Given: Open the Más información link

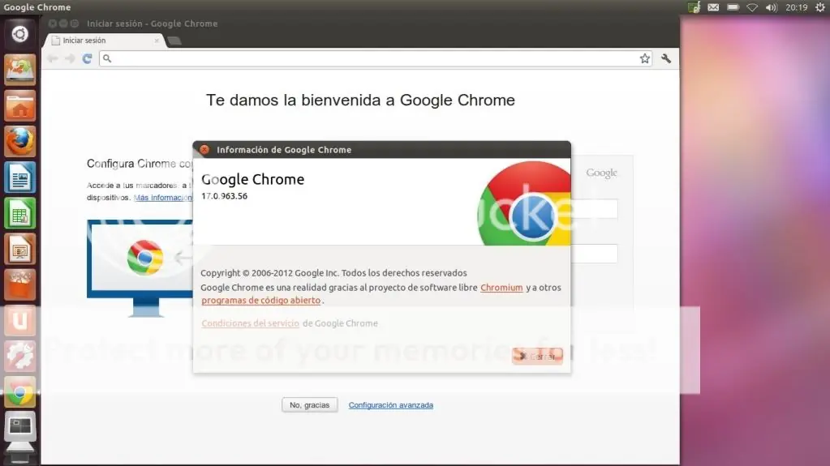Looking at the screenshot, I should tap(163, 198).
